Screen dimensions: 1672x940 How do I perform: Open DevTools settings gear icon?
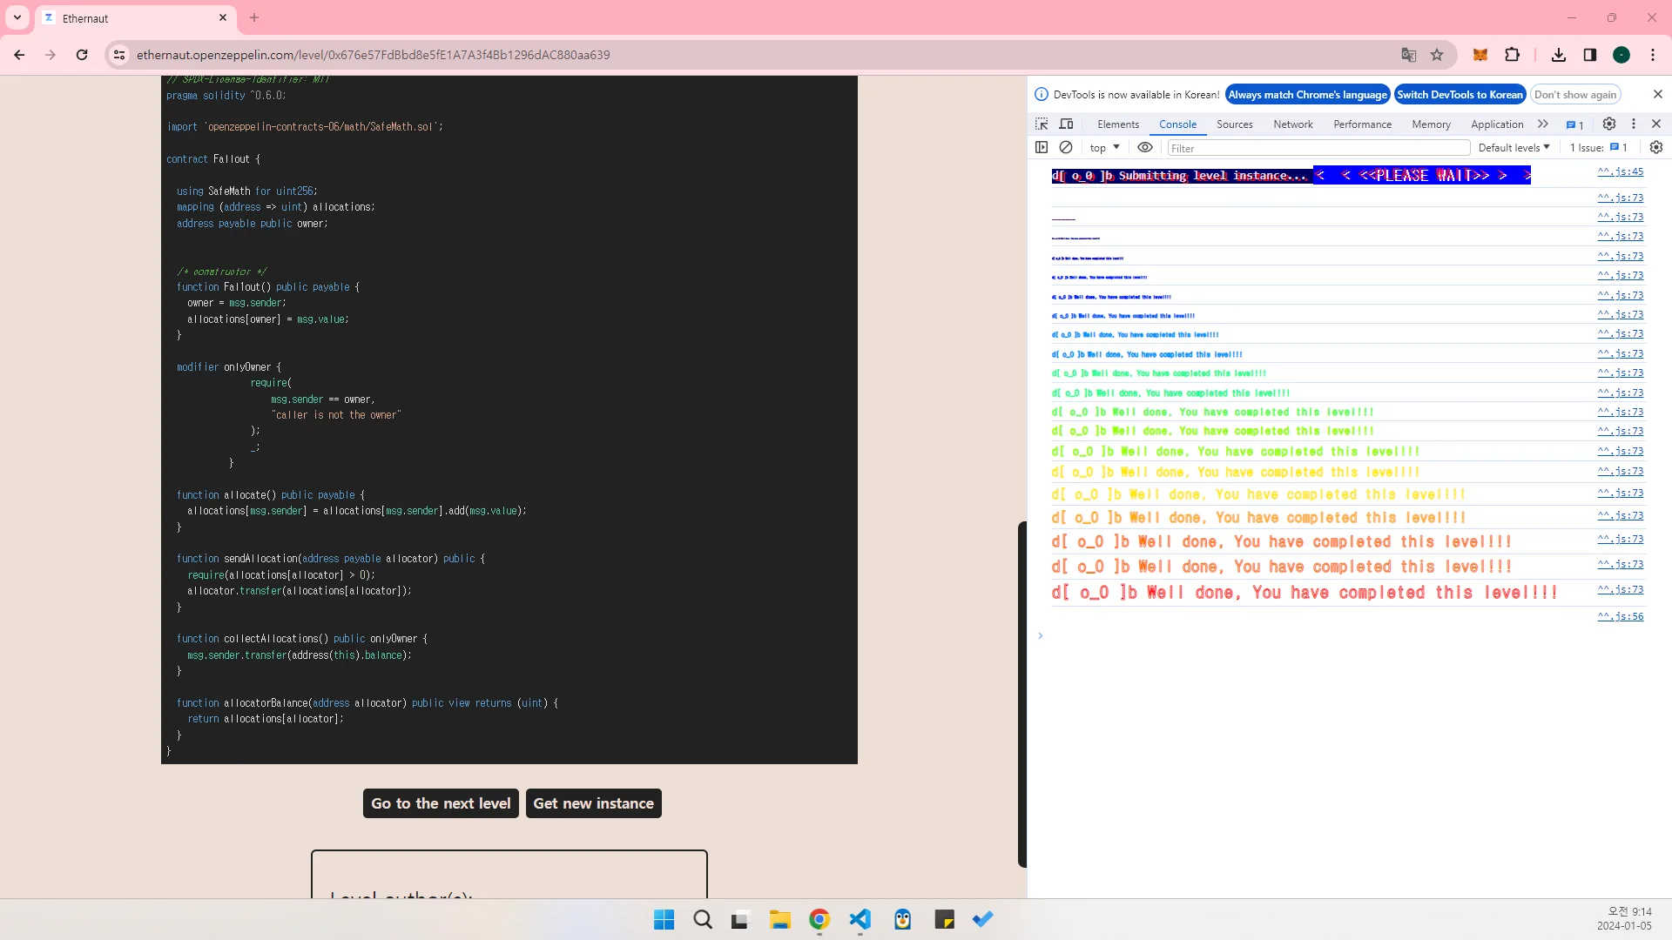(1609, 124)
